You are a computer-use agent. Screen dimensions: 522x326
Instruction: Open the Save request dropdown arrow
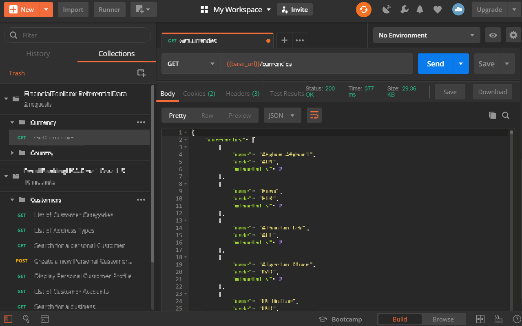tap(507, 64)
